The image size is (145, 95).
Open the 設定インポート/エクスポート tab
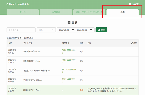coord(89,12)
